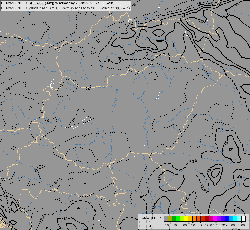Select the SBCAPE title line
The width and height of the screenshot is (250, 230).
(57, 3)
